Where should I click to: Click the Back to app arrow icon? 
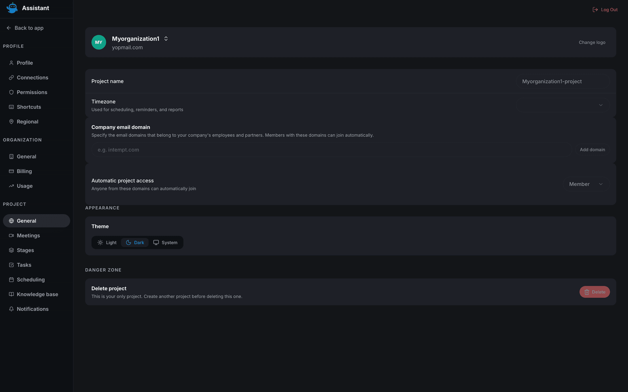click(9, 28)
